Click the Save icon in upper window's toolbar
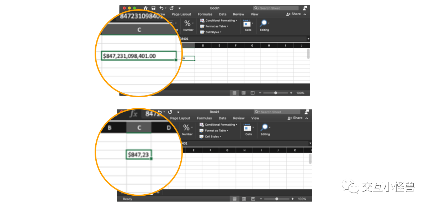Screen dimensions: 429x206 [x=153, y=8]
